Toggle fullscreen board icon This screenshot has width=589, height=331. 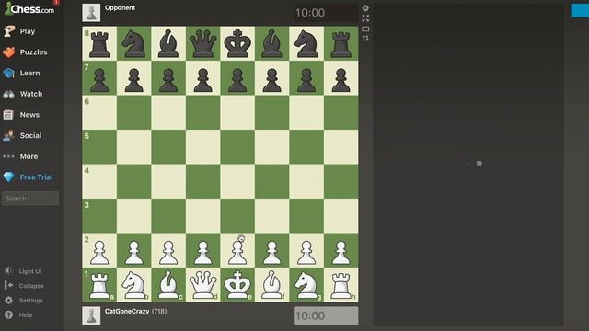tap(365, 18)
